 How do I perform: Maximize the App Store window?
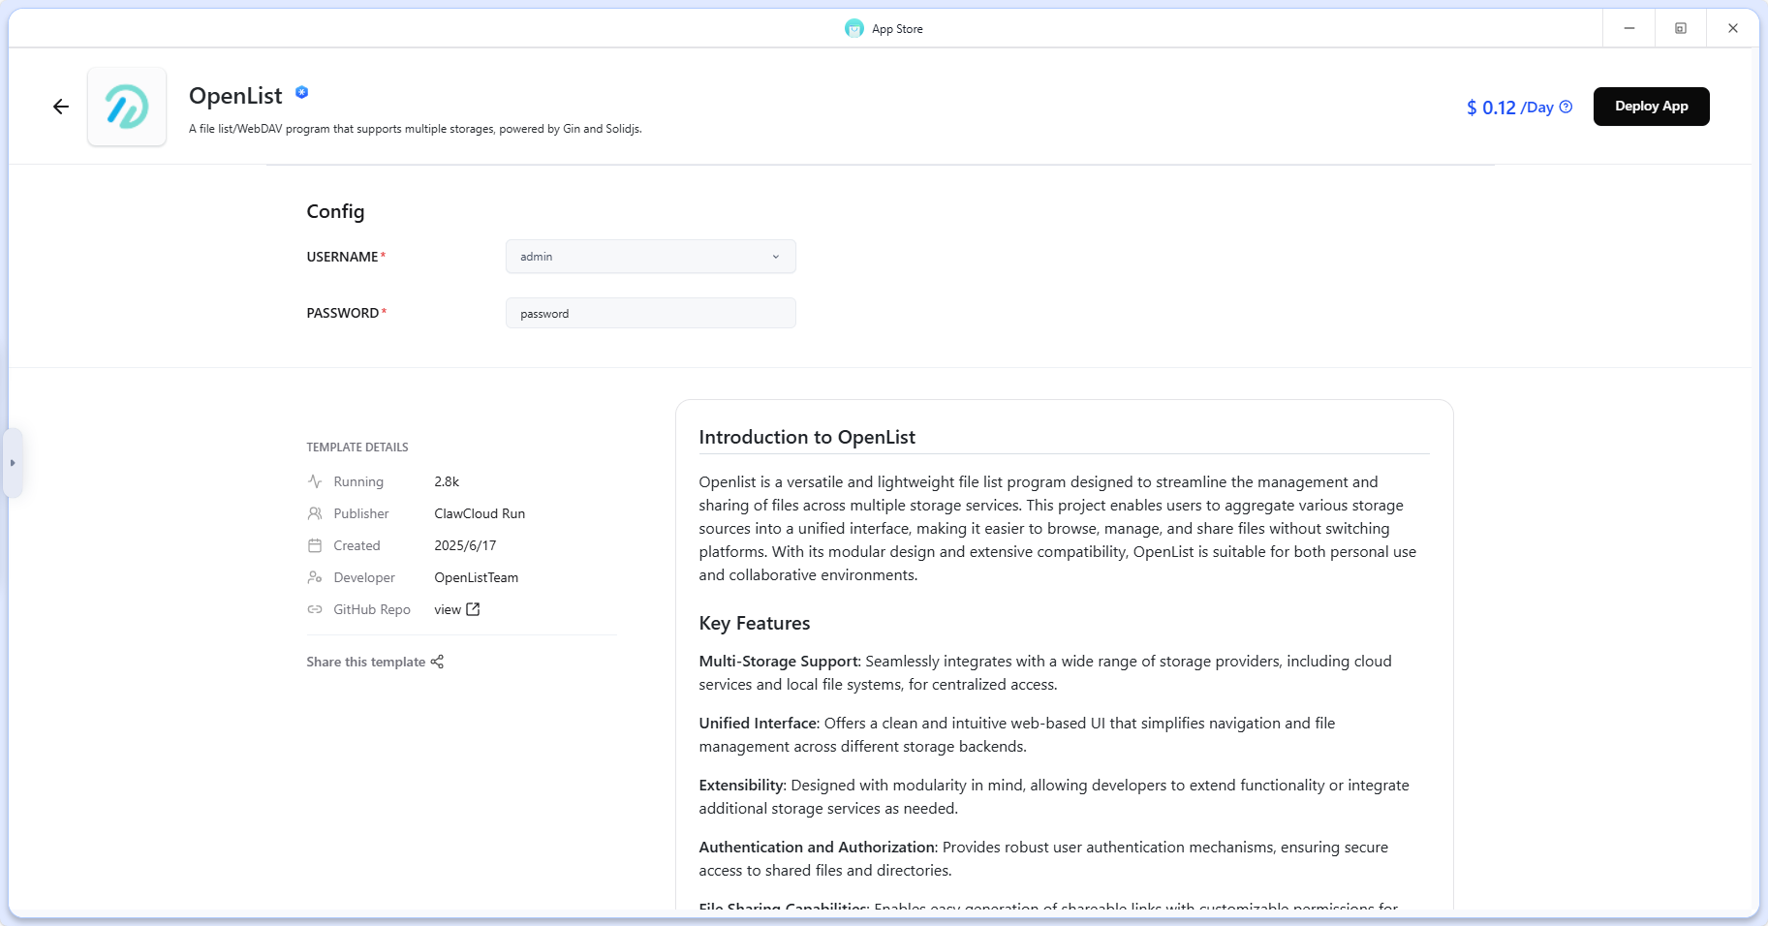click(x=1681, y=28)
